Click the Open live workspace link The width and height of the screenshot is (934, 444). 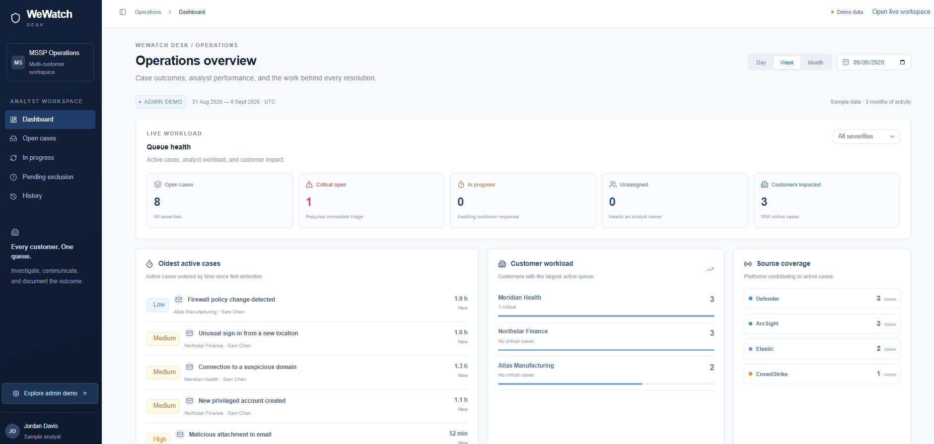[x=901, y=12]
